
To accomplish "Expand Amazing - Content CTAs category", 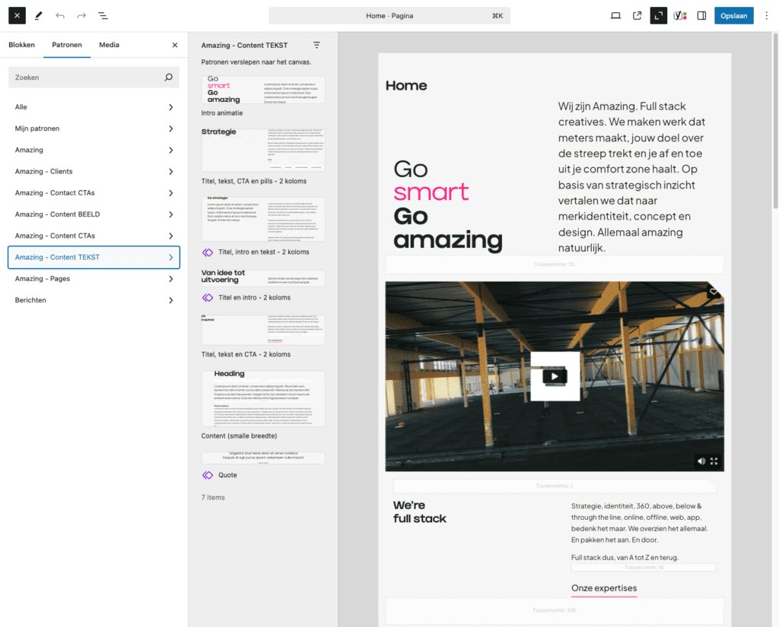I will 94,236.
